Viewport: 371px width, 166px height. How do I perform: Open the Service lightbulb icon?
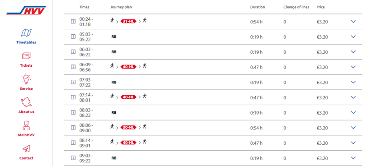click(26, 79)
